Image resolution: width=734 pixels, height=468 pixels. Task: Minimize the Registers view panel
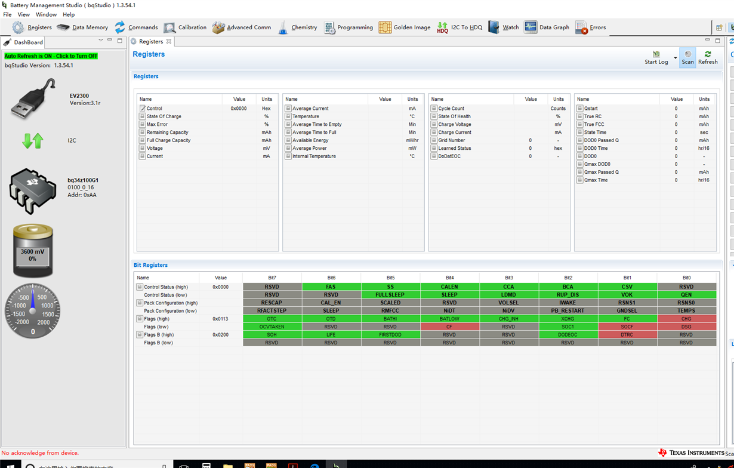point(708,41)
